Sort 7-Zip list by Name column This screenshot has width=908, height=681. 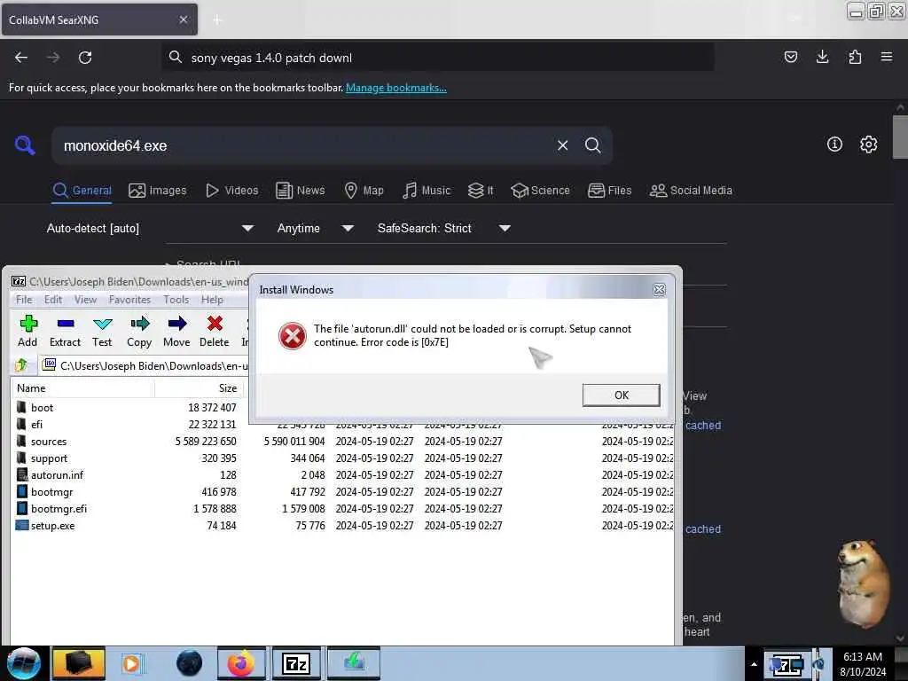pyautogui.click(x=82, y=388)
